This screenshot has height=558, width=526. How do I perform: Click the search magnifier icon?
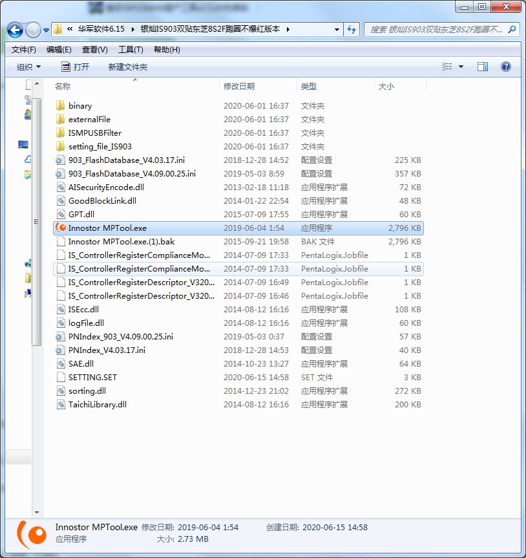point(512,29)
